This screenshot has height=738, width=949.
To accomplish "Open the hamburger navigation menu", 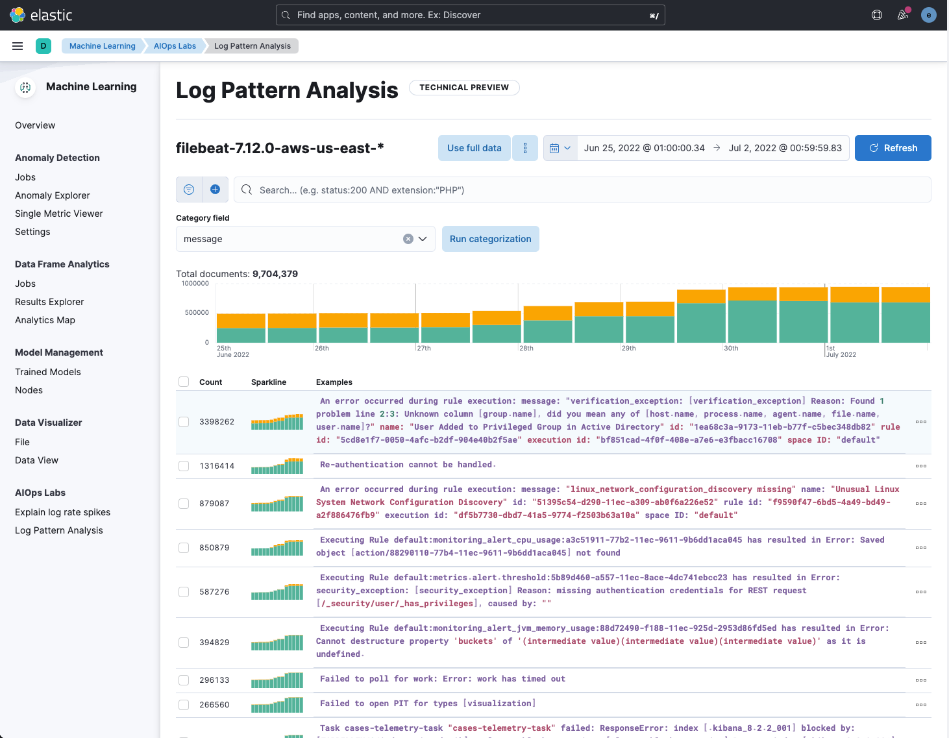I will point(18,46).
